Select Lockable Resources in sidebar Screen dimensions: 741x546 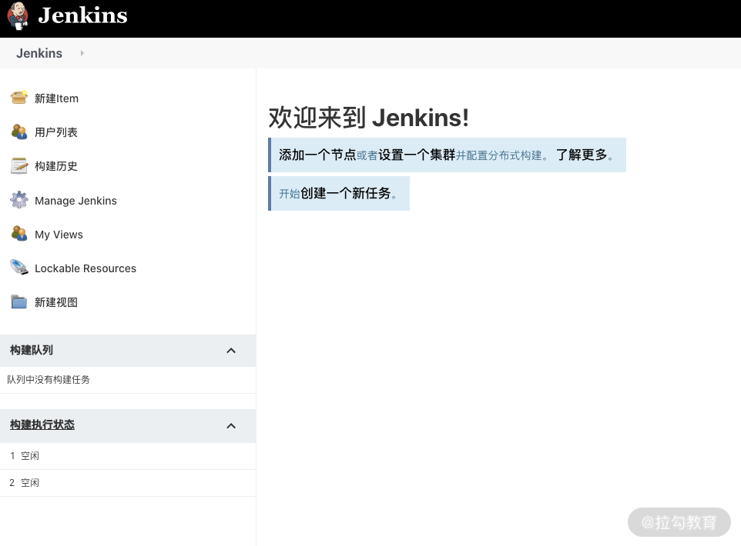[85, 268]
